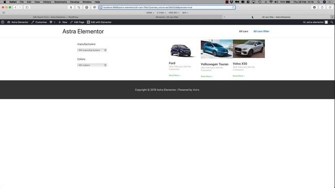Open the All cars filter nav link
Screen dimensions: 335x188
tap(261, 31)
